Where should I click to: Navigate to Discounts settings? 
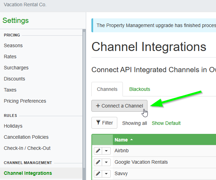pos(15,79)
